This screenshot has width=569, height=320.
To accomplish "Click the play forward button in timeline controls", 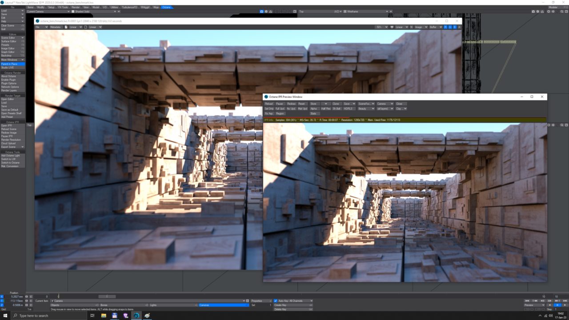I will [x=565, y=305].
